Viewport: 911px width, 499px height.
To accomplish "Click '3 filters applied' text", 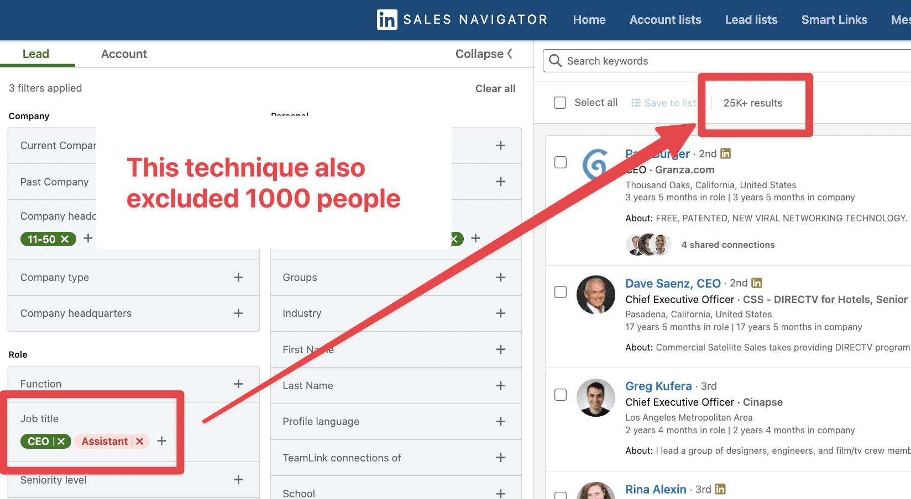I will (x=45, y=88).
